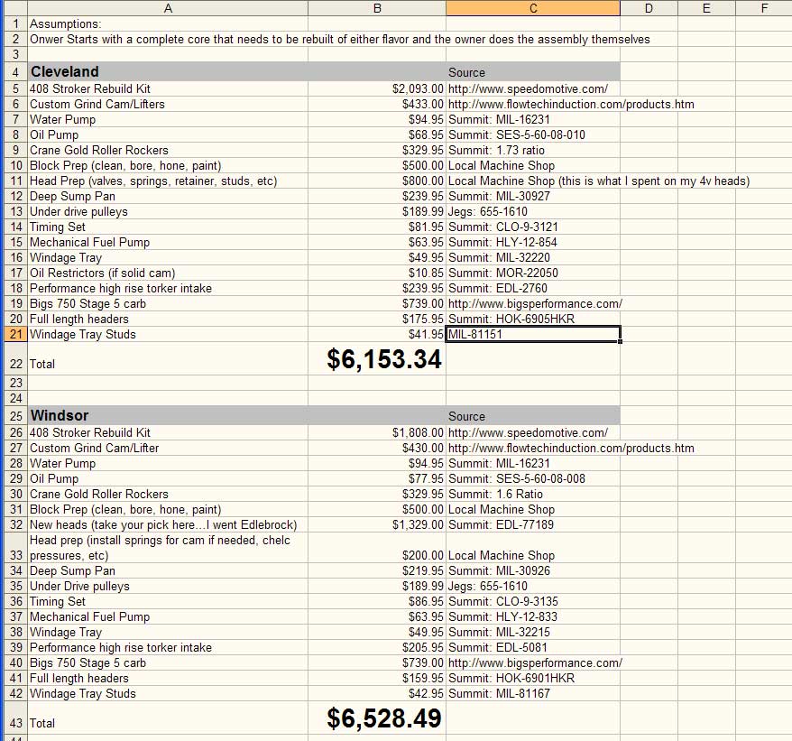Select the highlighted column C header
Image resolution: width=792 pixels, height=741 pixels.
[532, 8]
